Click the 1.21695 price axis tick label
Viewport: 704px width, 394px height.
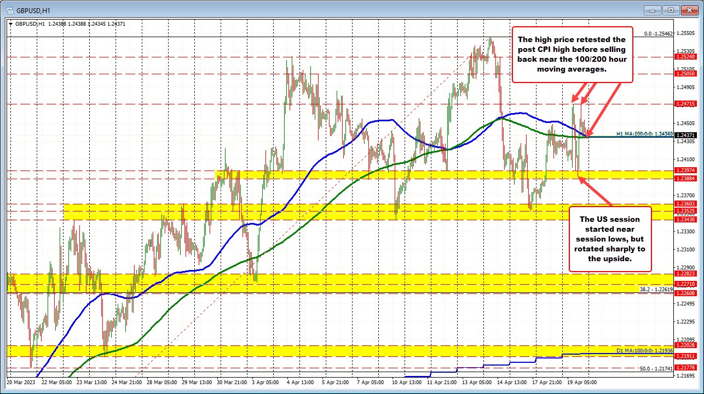[x=685, y=375]
